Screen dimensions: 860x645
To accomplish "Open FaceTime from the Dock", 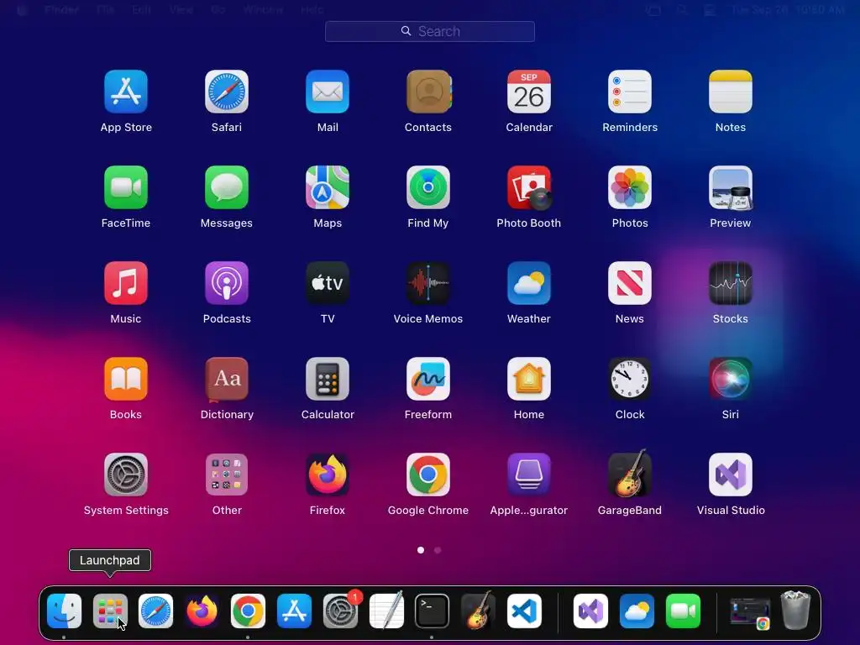I will click(x=683, y=611).
